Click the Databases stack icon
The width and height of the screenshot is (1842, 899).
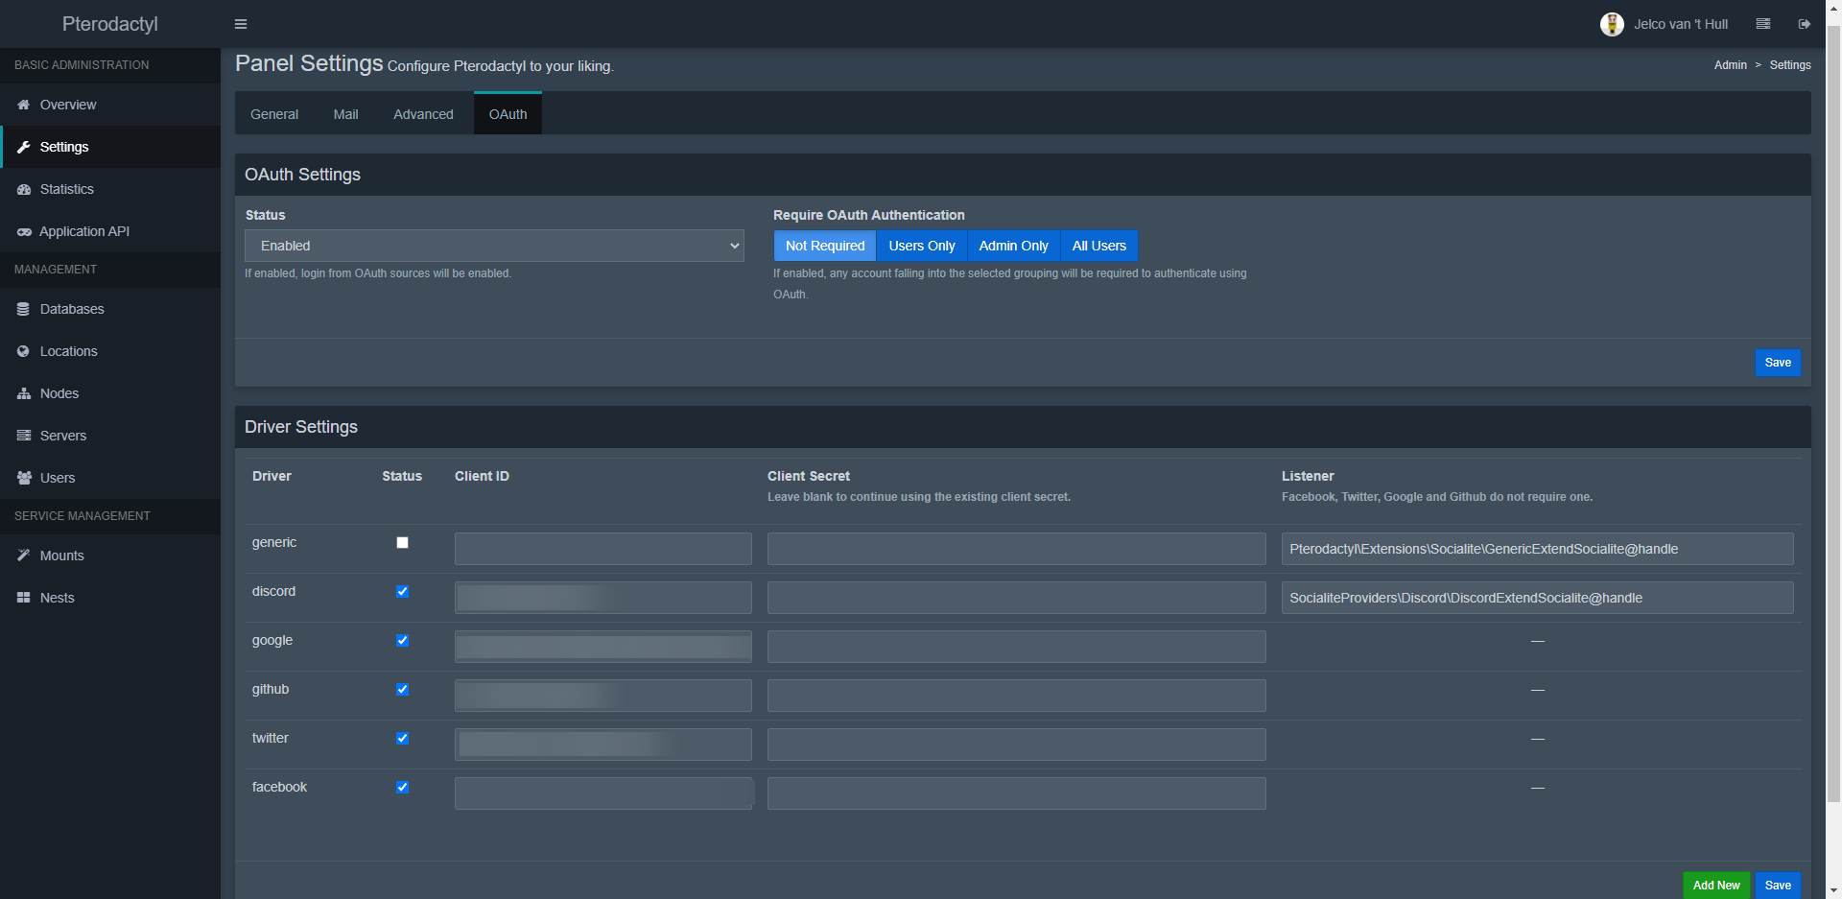(x=24, y=309)
